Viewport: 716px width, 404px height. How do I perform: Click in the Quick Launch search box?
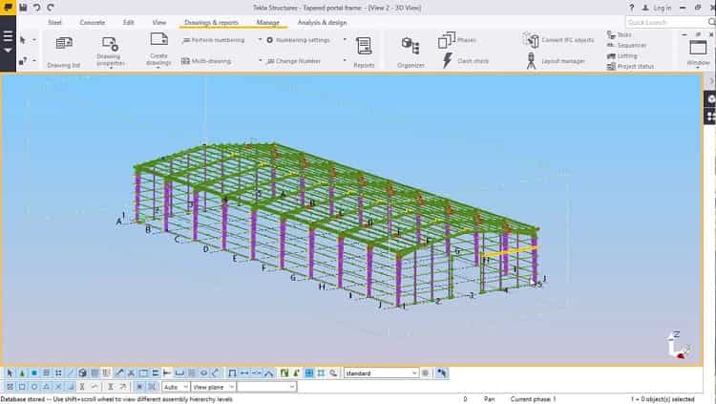coord(663,22)
